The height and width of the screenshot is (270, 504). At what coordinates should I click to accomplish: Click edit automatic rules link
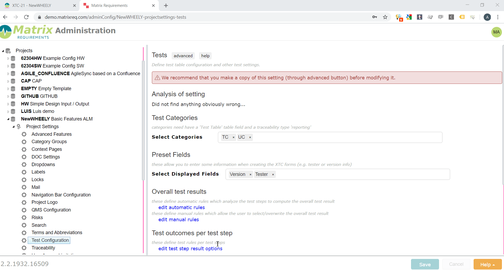click(x=181, y=208)
